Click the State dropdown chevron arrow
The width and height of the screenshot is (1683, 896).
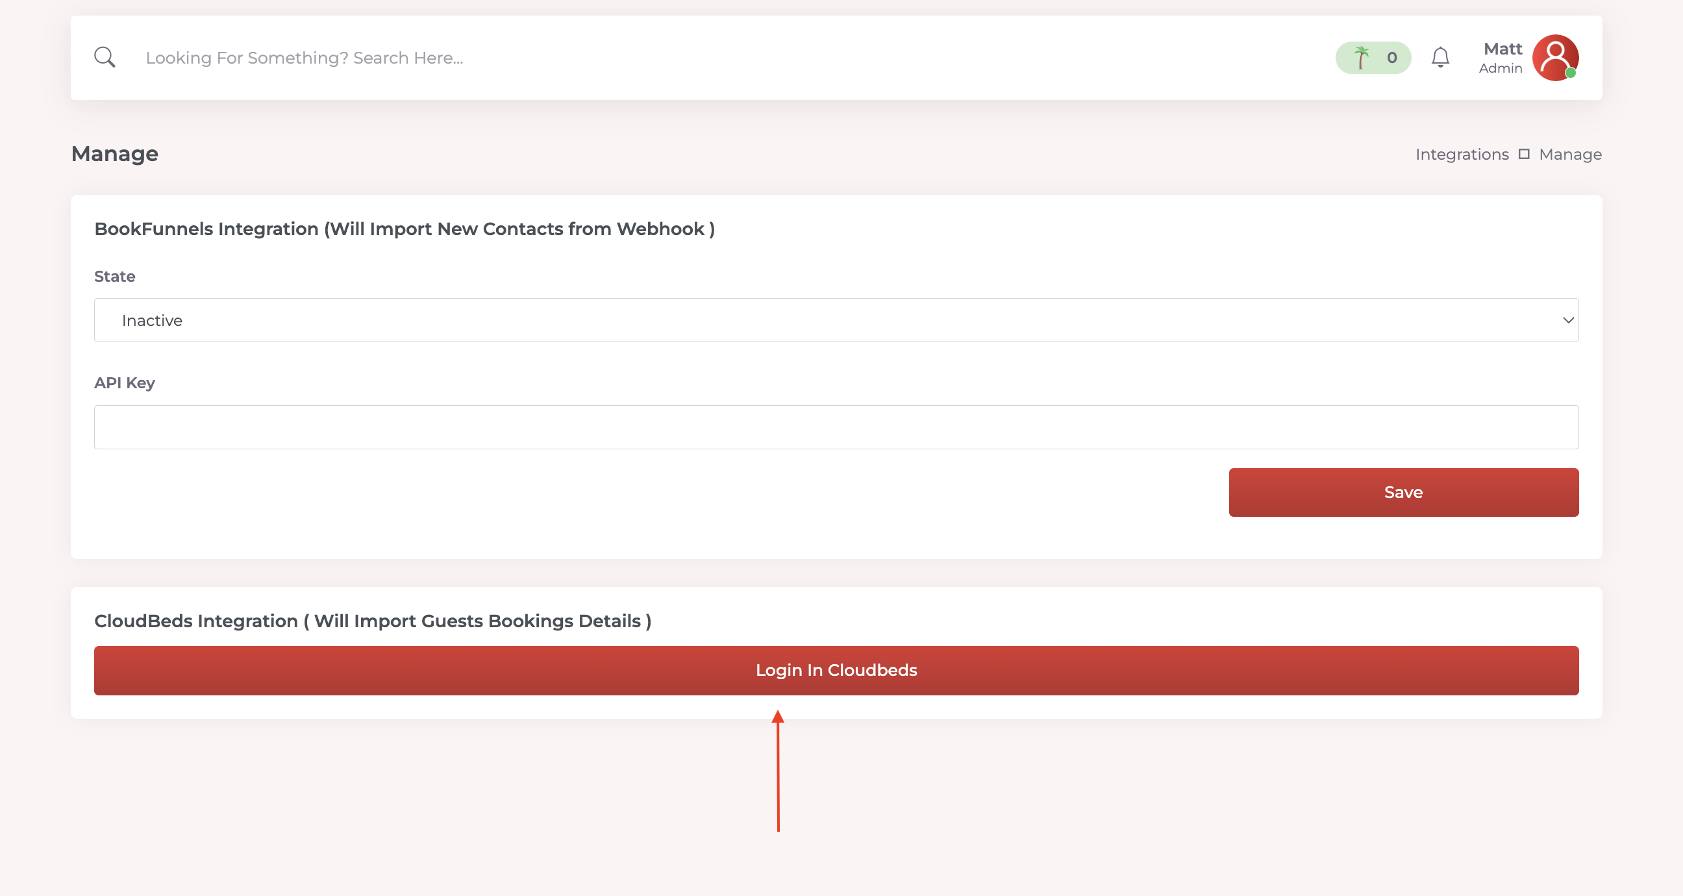[x=1568, y=320]
